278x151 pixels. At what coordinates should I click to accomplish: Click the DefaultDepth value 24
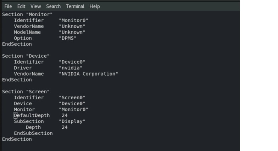tap(65, 115)
